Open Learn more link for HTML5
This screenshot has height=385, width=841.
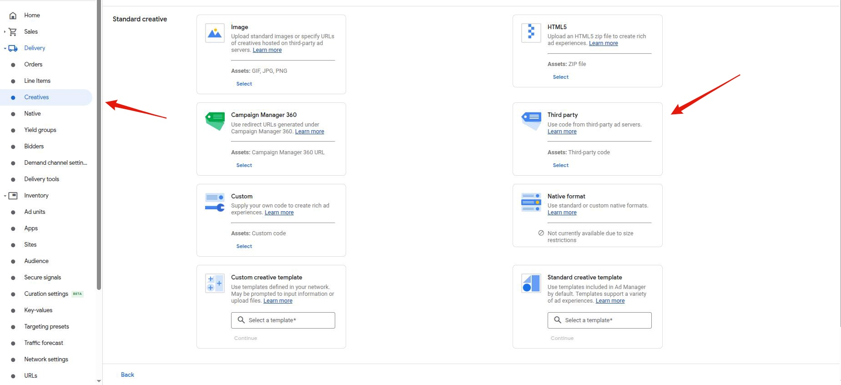click(x=603, y=43)
